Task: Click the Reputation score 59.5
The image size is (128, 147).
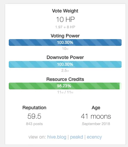Action: 34,116
